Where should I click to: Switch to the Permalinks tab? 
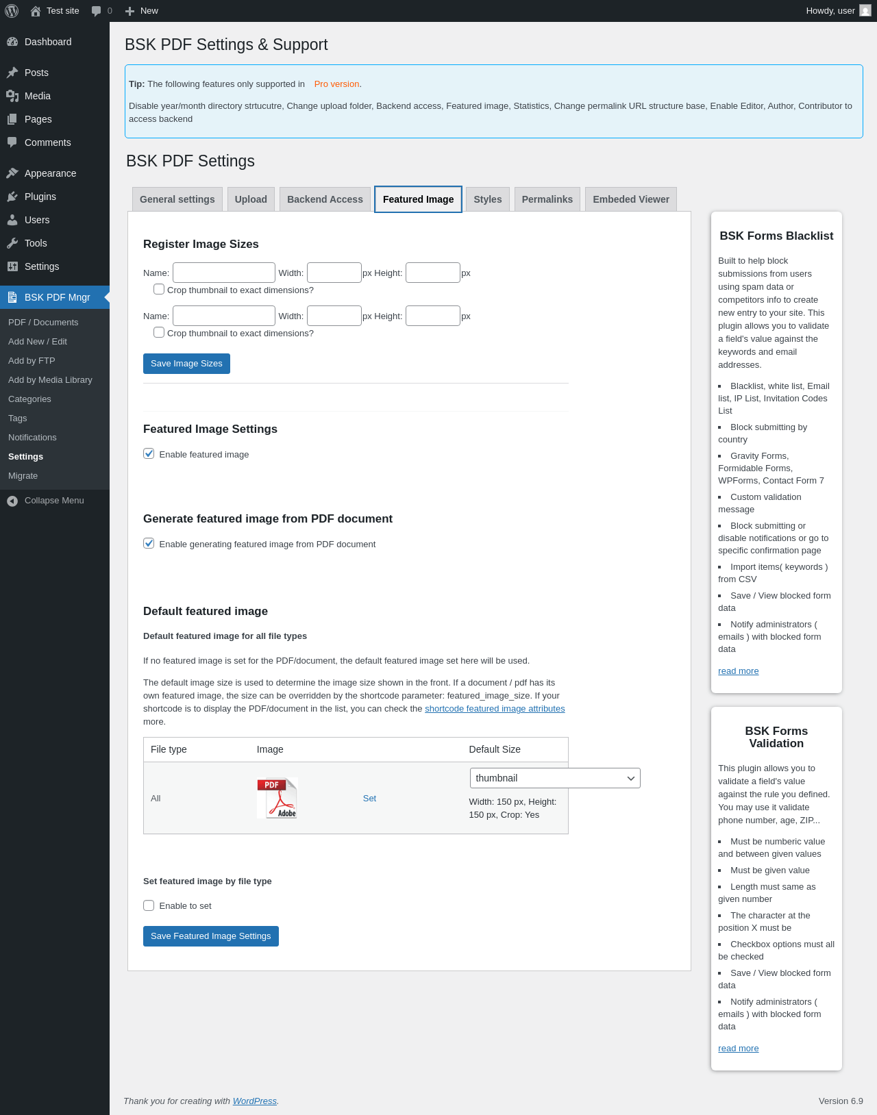(547, 199)
